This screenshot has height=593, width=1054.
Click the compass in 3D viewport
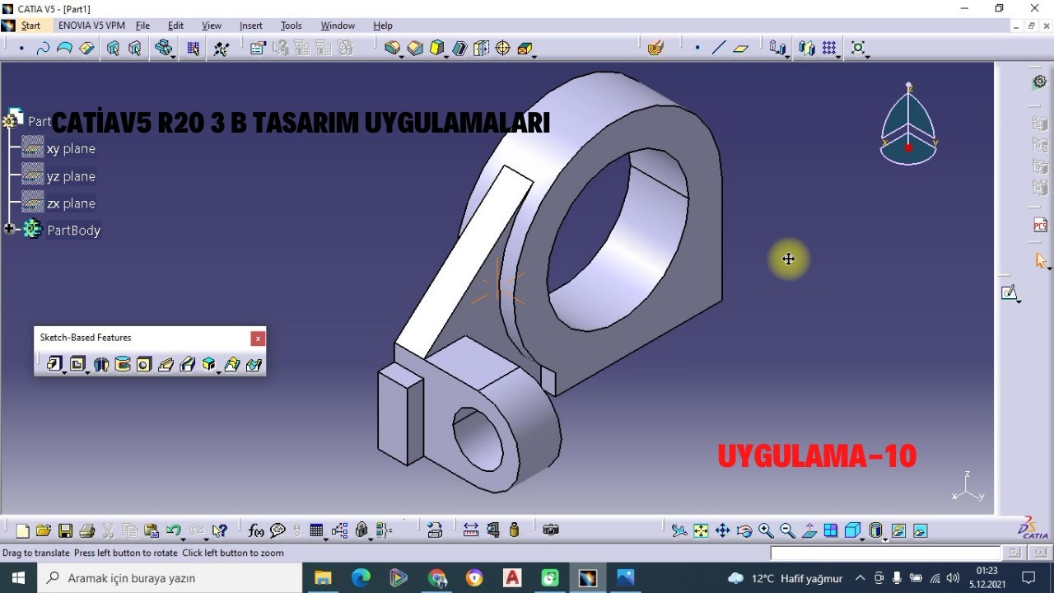pyautogui.click(x=908, y=125)
